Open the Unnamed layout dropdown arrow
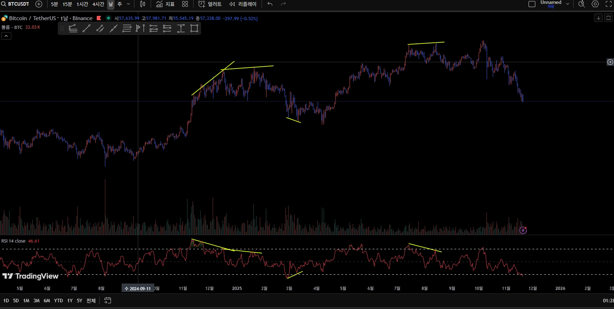614x309 pixels. (x=568, y=4)
